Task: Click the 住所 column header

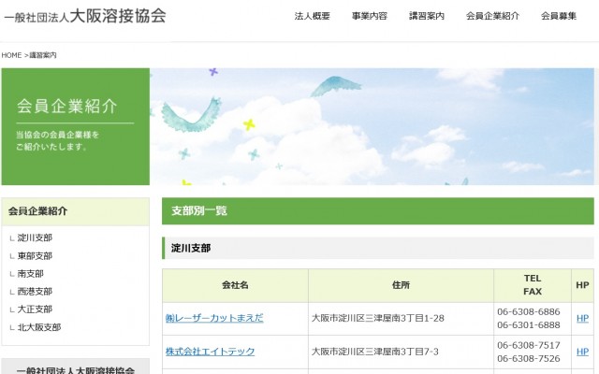Action: (401, 285)
